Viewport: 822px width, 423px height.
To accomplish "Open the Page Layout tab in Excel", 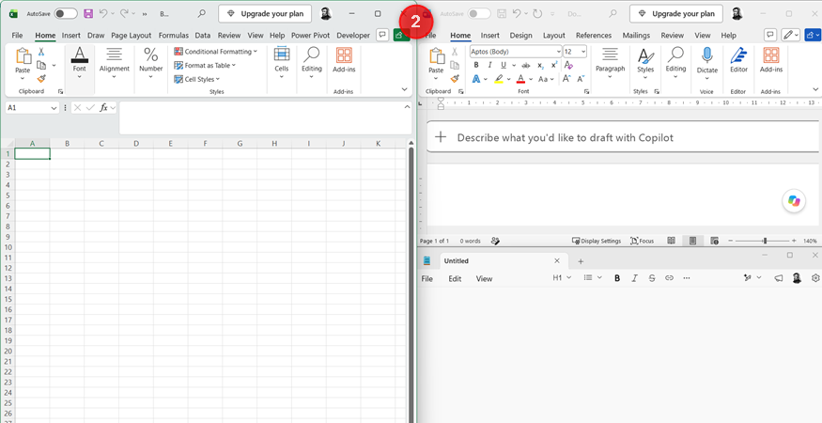I will pyautogui.click(x=132, y=36).
